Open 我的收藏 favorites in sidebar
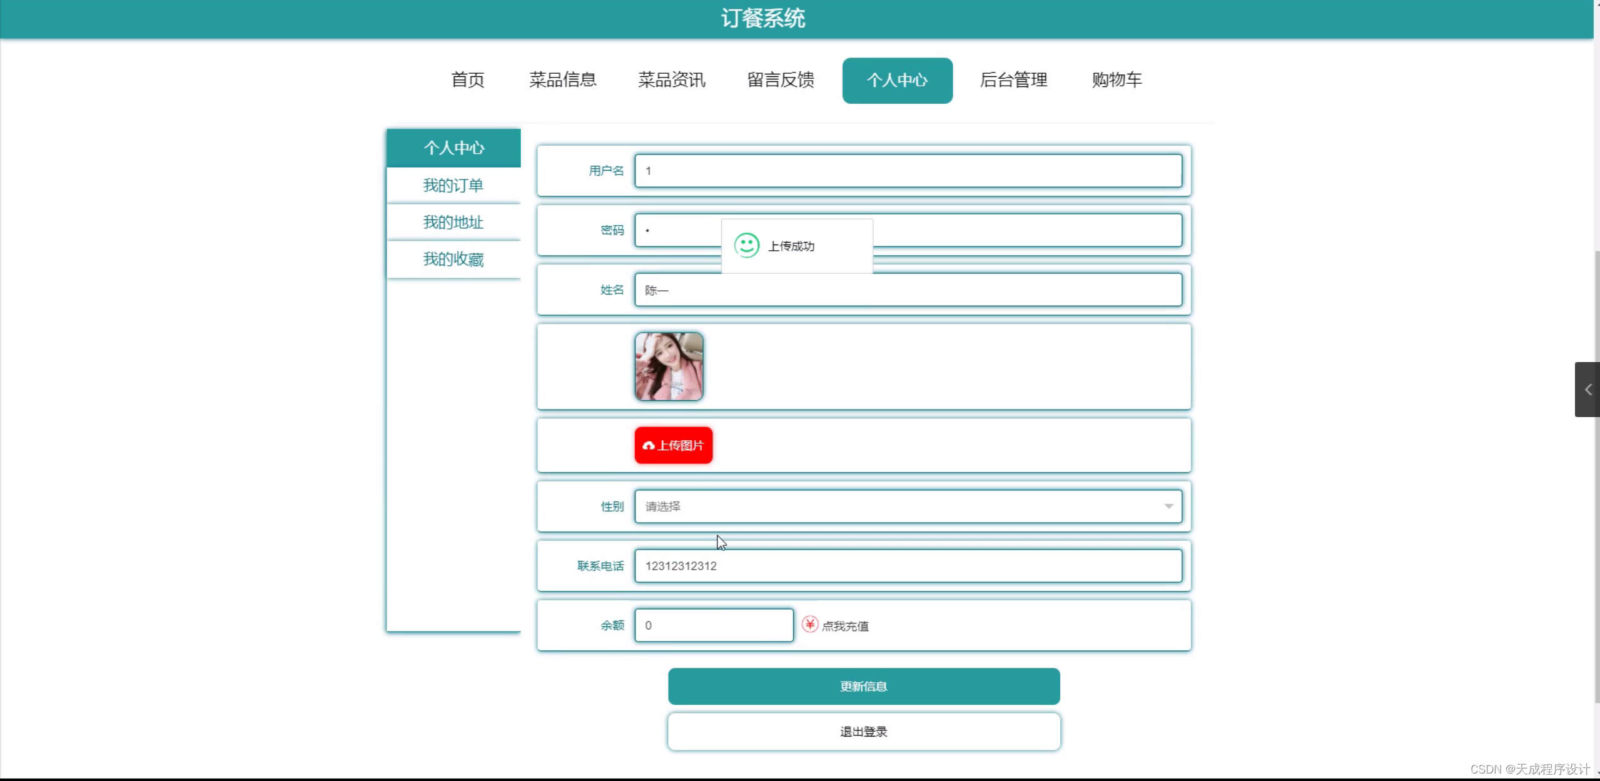 453,259
